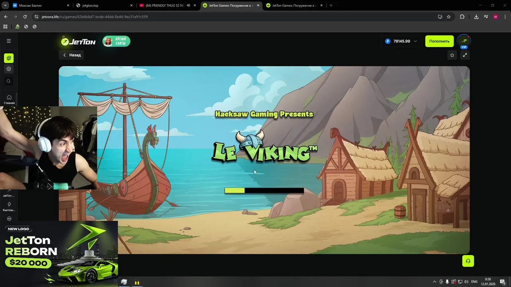Switch to the last JetTon Games tab
Image resolution: width=511 pixels, height=287 pixels.
295,6
